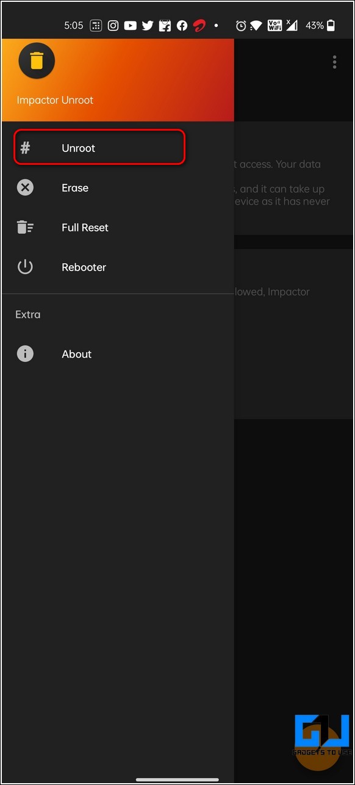Choose the Unroot drawer entry
355x785 pixels.
click(99, 147)
